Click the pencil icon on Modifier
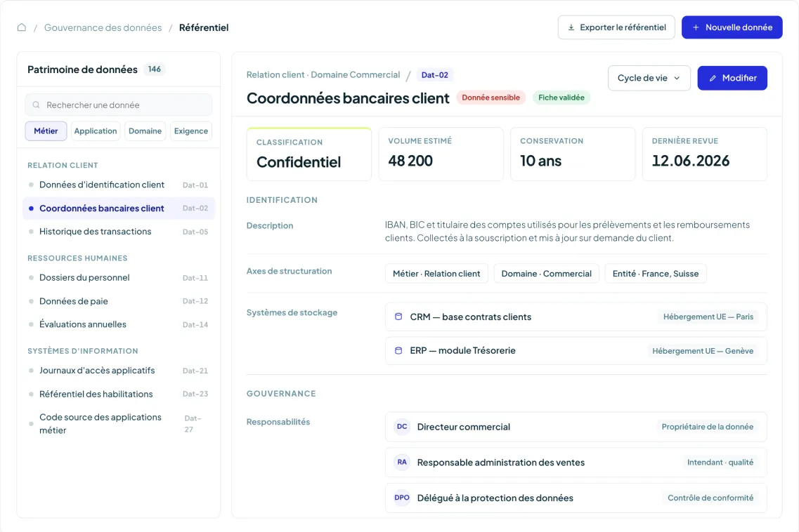 (x=713, y=79)
